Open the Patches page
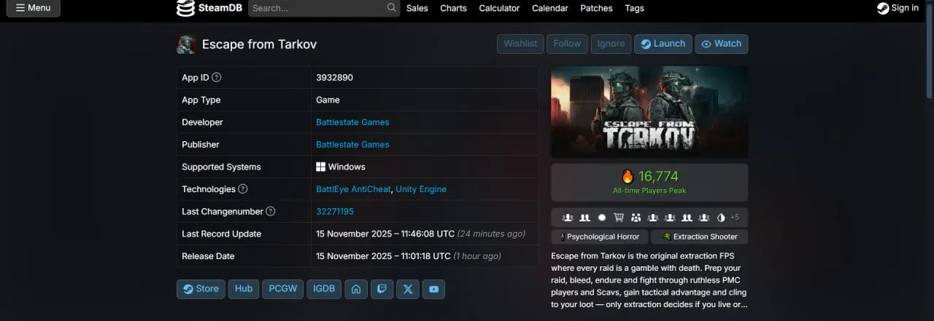Viewport: 934px width, 321px height. pyautogui.click(x=596, y=8)
